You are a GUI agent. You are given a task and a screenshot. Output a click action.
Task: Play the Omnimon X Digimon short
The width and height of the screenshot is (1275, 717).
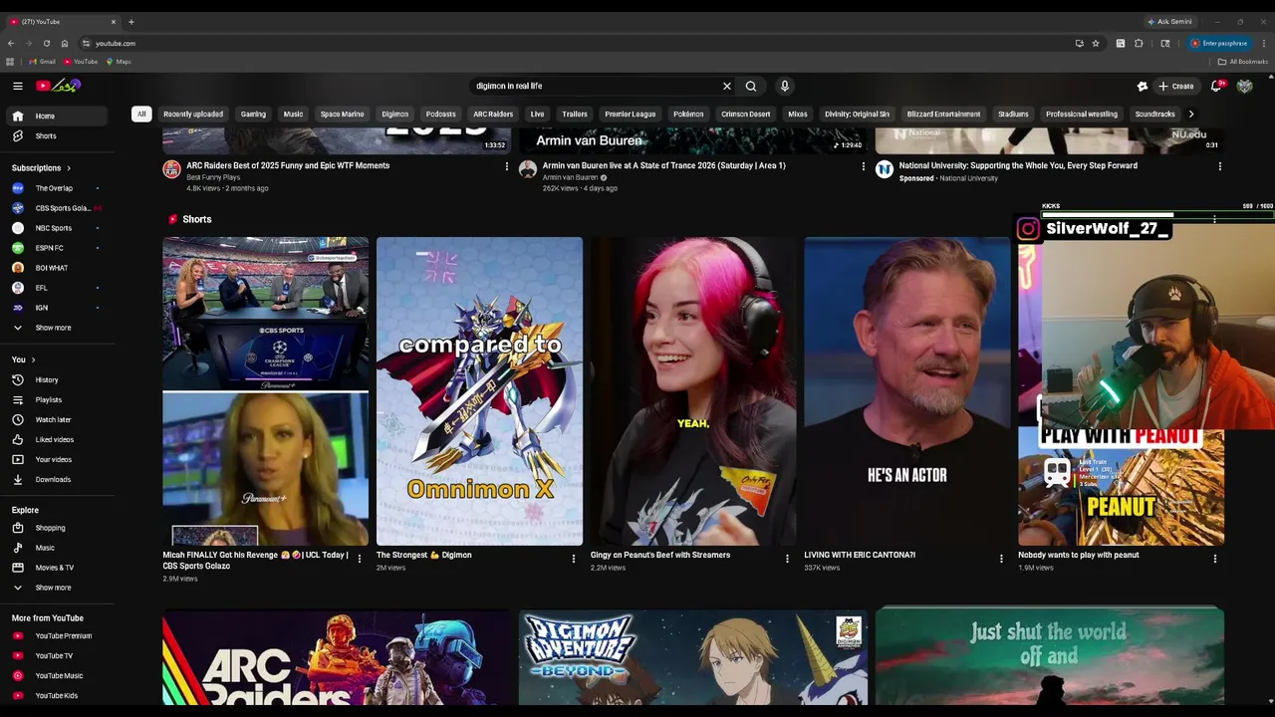(x=479, y=390)
